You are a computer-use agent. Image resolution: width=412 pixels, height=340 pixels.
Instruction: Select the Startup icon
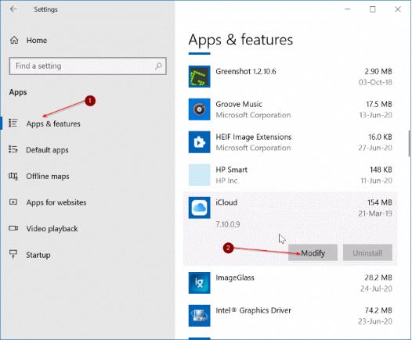13,254
